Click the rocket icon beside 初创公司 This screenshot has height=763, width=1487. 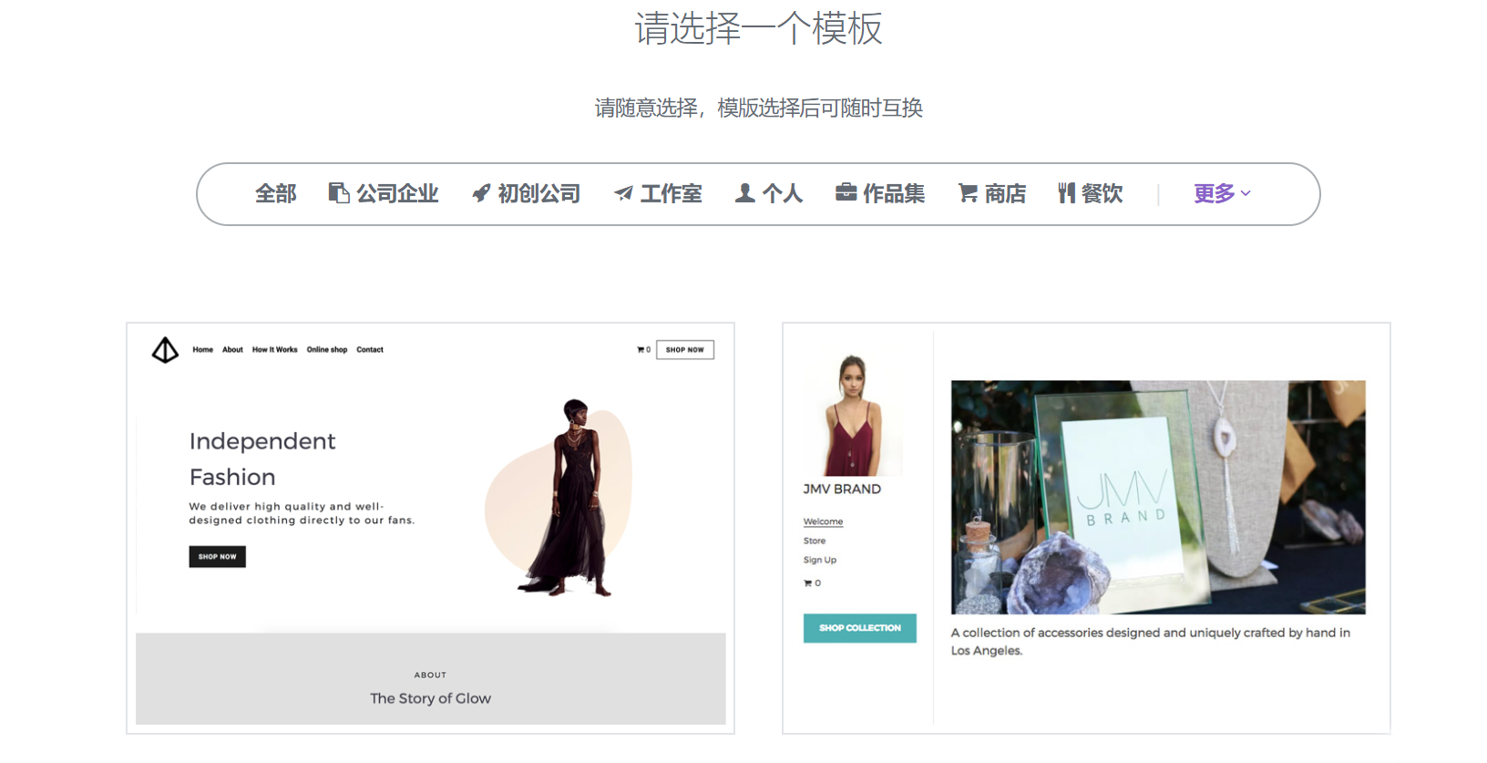point(481,193)
